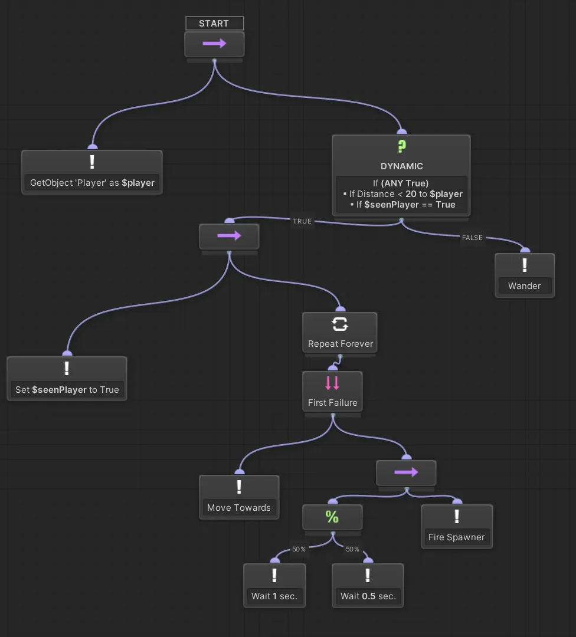Viewport: 576px width, 637px height.
Task: Click the START header label
Action: (214, 23)
